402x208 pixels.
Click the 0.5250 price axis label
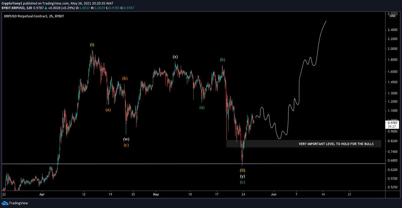[x=393, y=188]
